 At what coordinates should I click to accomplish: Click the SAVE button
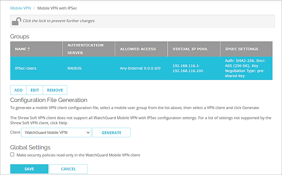[x=29, y=169]
